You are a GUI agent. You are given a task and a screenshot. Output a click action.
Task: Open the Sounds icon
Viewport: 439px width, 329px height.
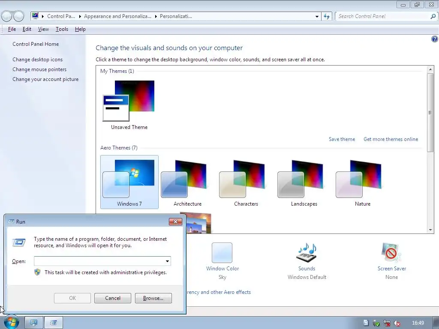point(306,252)
